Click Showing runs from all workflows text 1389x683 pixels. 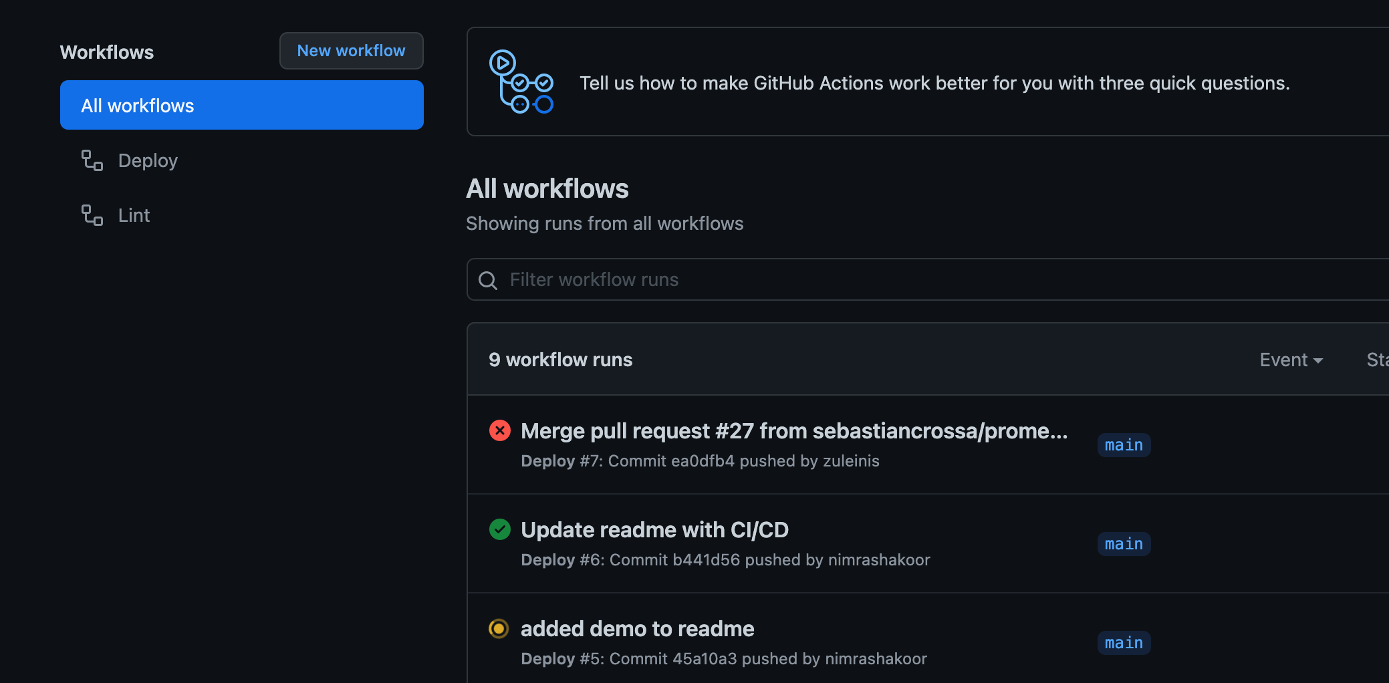pyautogui.click(x=604, y=223)
